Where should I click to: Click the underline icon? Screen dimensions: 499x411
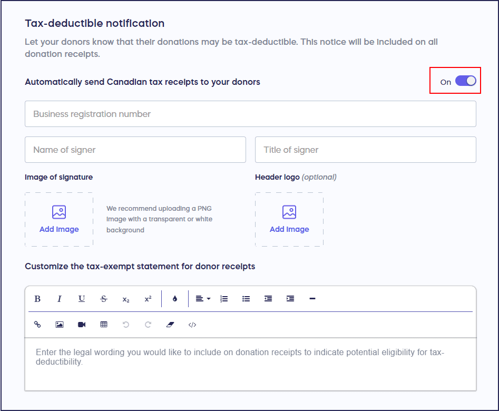tap(82, 299)
